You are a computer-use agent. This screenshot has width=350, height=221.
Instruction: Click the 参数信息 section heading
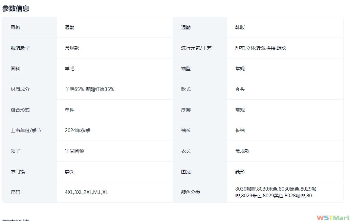coord(16,8)
